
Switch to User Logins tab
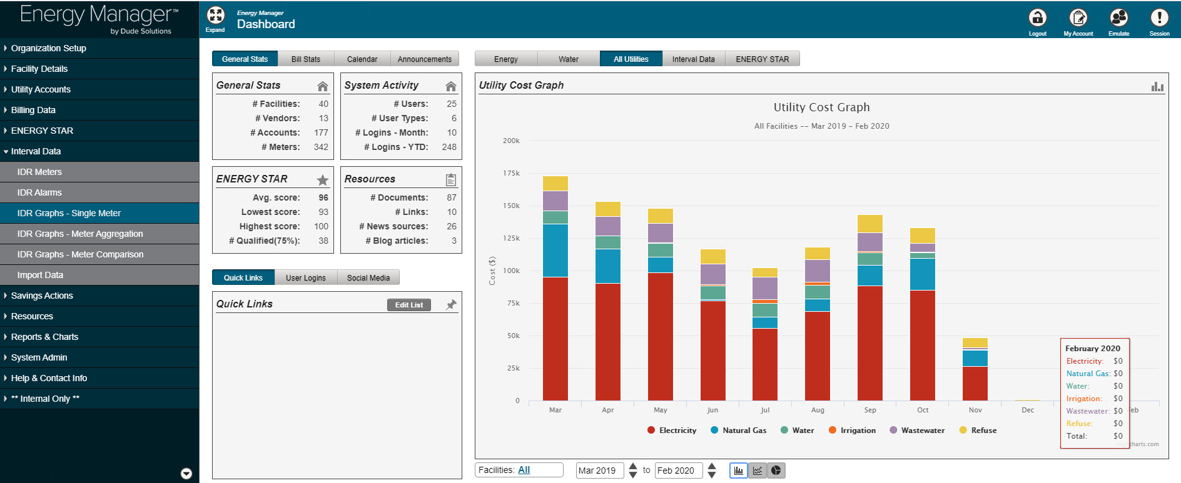306,277
